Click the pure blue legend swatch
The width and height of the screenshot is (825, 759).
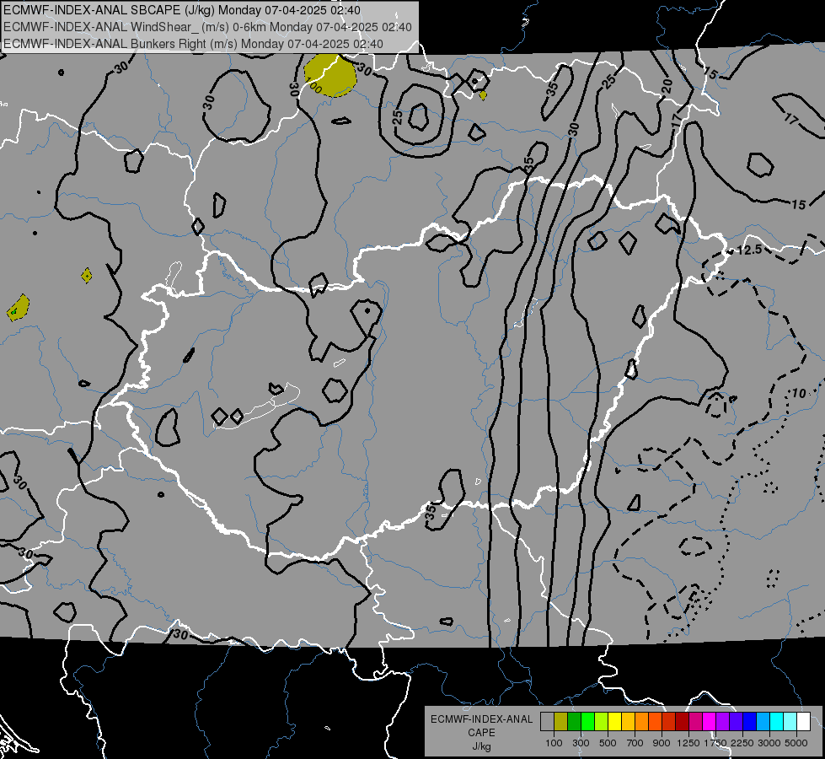coord(750,722)
